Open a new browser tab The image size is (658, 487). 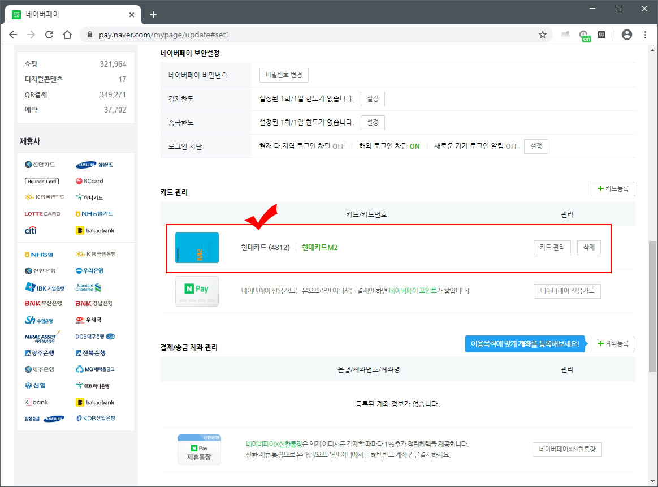(x=153, y=15)
